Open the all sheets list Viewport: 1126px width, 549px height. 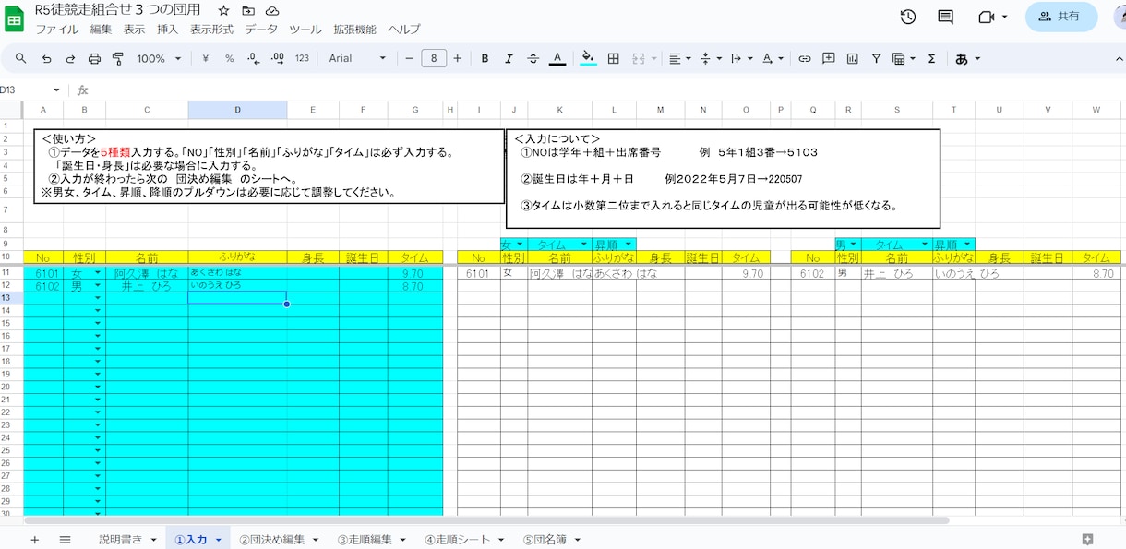click(65, 540)
